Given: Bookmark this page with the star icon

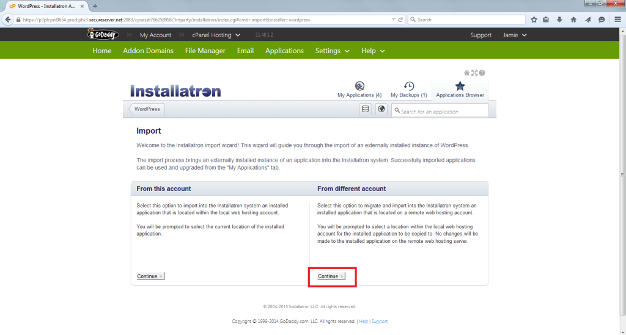Looking at the screenshot, I should pyautogui.click(x=534, y=20).
